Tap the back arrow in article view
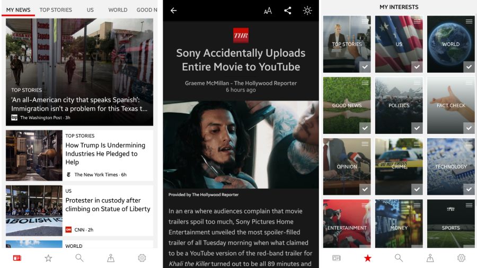 coord(173,11)
